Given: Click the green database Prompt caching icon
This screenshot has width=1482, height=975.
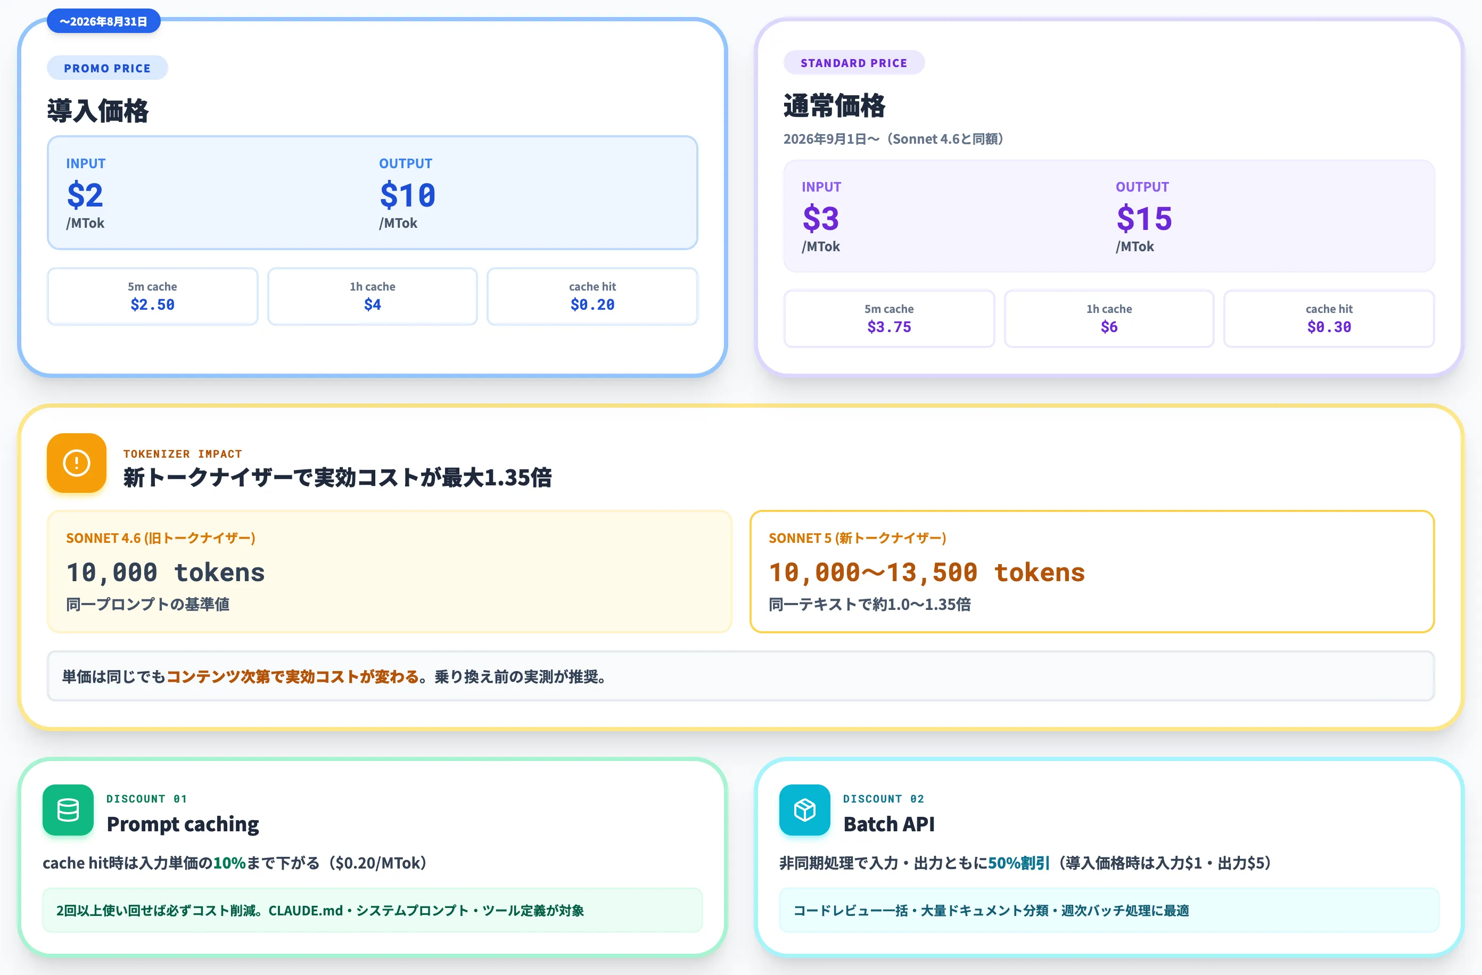Looking at the screenshot, I should click(68, 809).
